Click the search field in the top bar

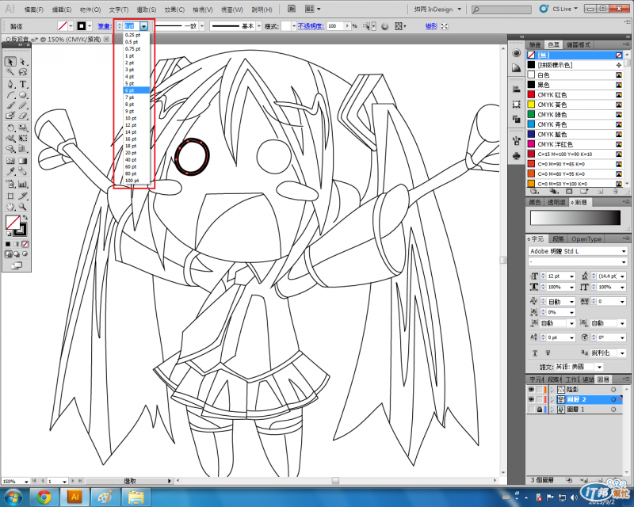tap(502, 10)
